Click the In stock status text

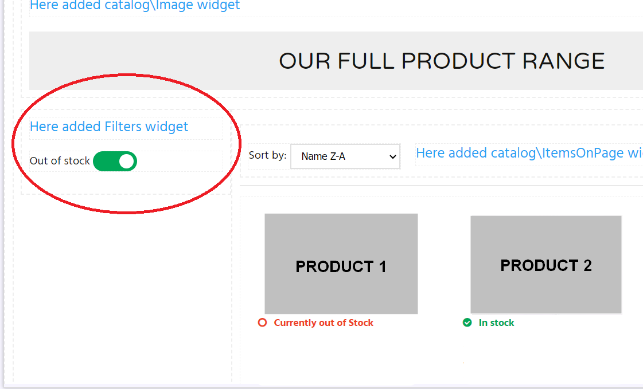[496, 323]
